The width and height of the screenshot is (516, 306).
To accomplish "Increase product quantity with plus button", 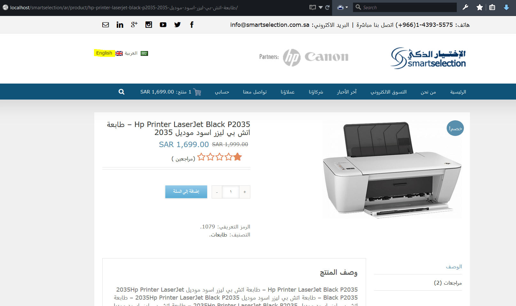I will (x=245, y=192).
